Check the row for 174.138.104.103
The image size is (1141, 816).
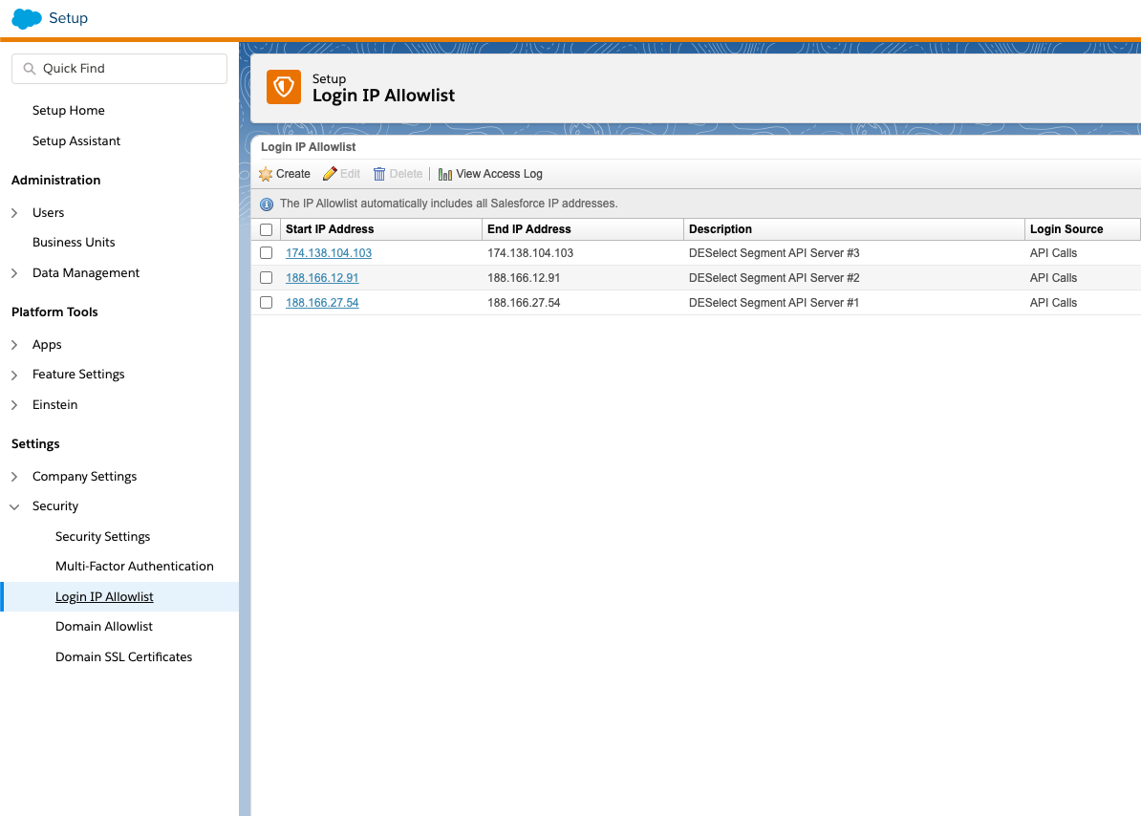point(267,253)
